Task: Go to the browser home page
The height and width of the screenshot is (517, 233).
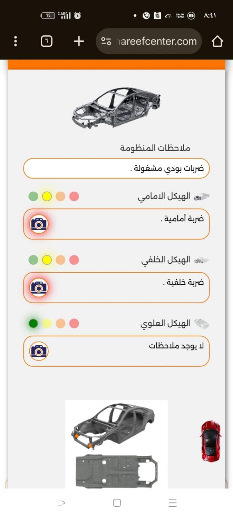Action: (217, 41)
